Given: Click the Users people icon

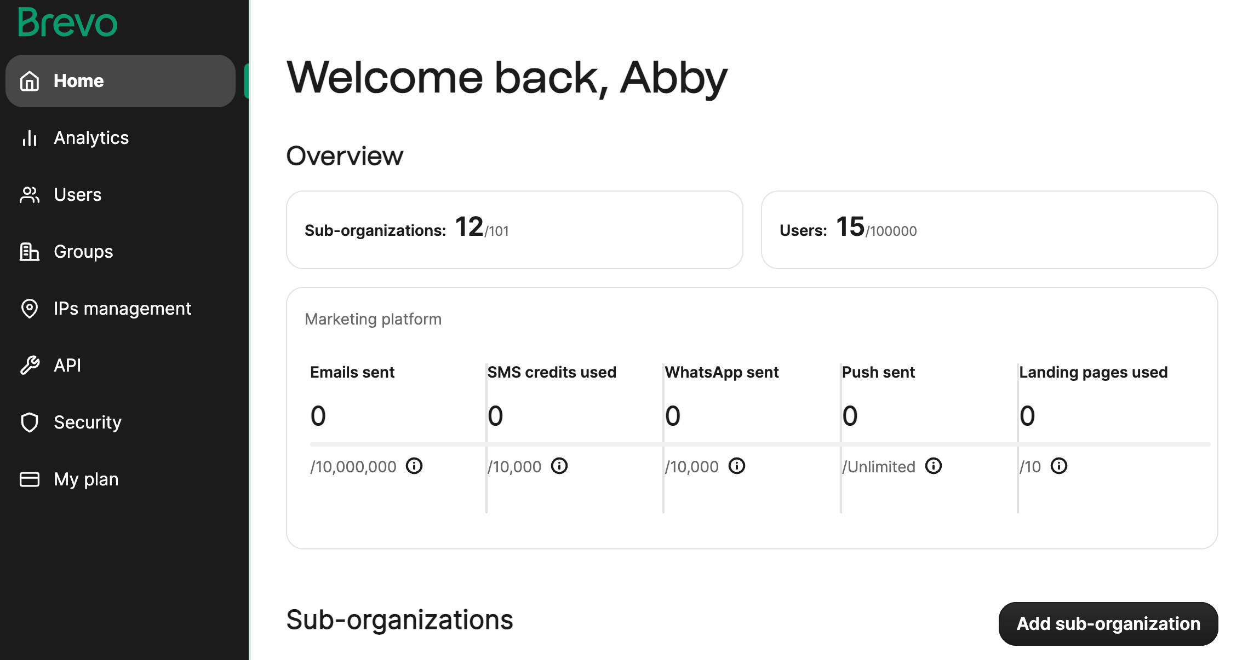Looking at the screenshot, I should point(30,195).
